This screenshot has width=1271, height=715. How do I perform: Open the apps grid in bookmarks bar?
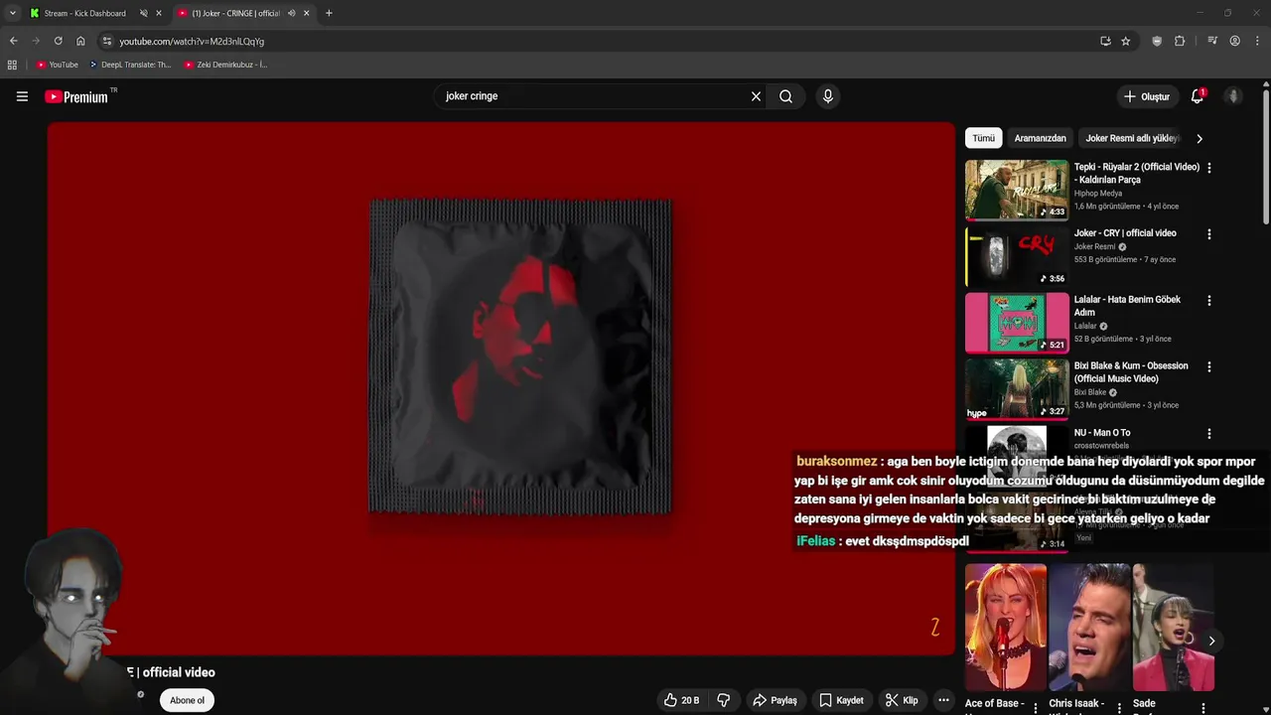(12, 65)
